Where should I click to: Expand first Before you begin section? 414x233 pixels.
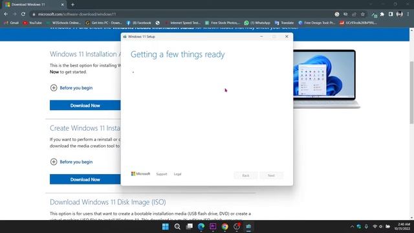(71, 88)
